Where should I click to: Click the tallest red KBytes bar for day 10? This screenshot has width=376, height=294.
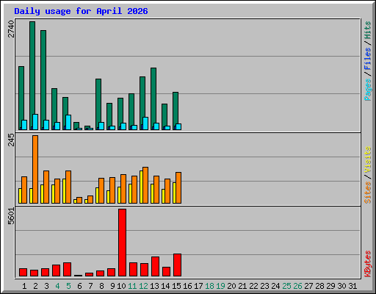[123, 243]
